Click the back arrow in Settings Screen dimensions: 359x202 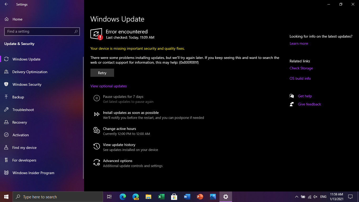tap(6, 4)
